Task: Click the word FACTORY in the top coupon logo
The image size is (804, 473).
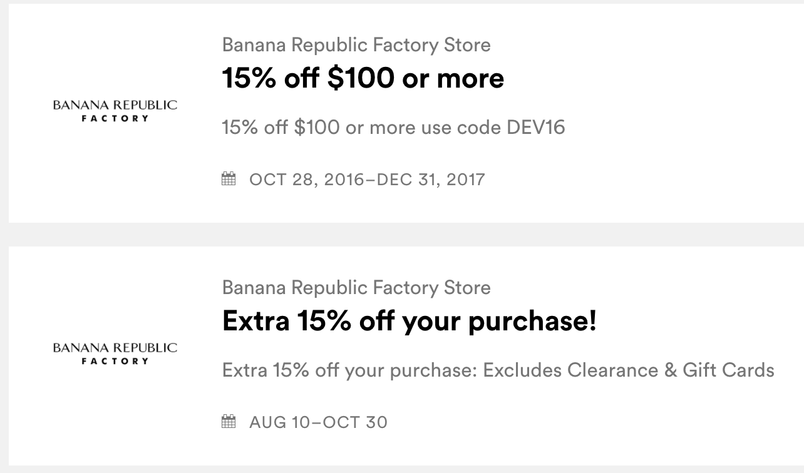Action: point(115,118)
